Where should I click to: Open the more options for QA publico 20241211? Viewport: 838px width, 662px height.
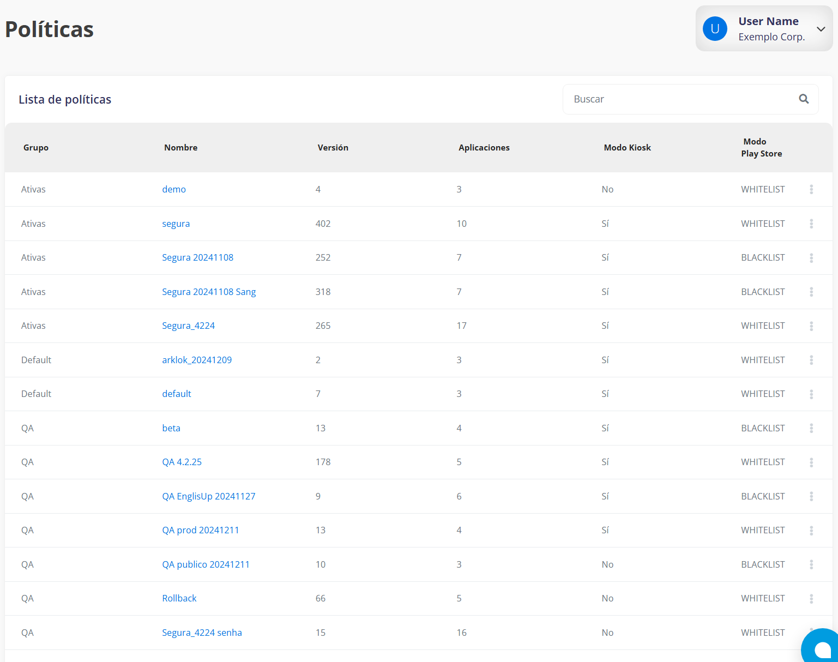pos(811,564)
